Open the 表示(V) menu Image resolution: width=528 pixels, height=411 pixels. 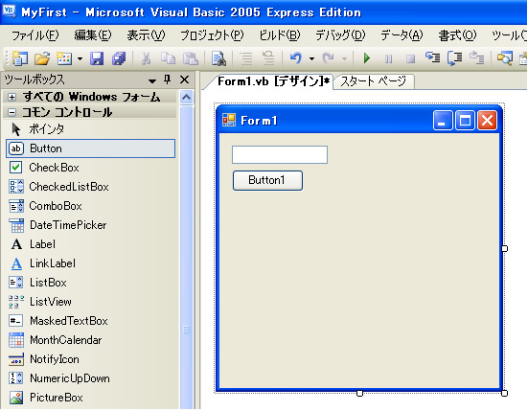[x=146, y=35]
